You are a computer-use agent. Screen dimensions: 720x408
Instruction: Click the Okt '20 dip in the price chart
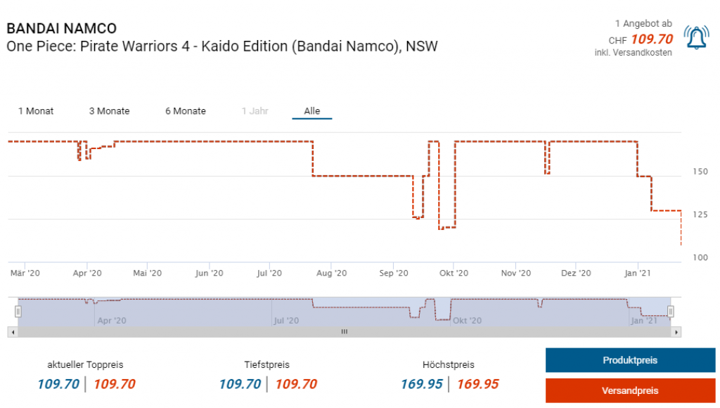point(446,227)
